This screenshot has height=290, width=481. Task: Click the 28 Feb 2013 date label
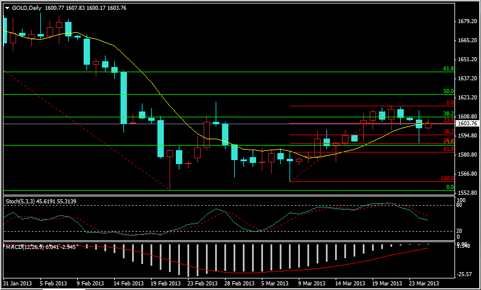[239, 283]
